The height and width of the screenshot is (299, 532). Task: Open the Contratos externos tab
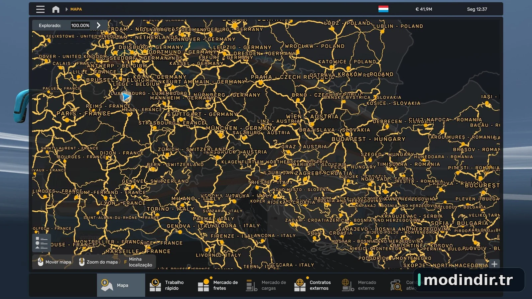coord(314,285)
